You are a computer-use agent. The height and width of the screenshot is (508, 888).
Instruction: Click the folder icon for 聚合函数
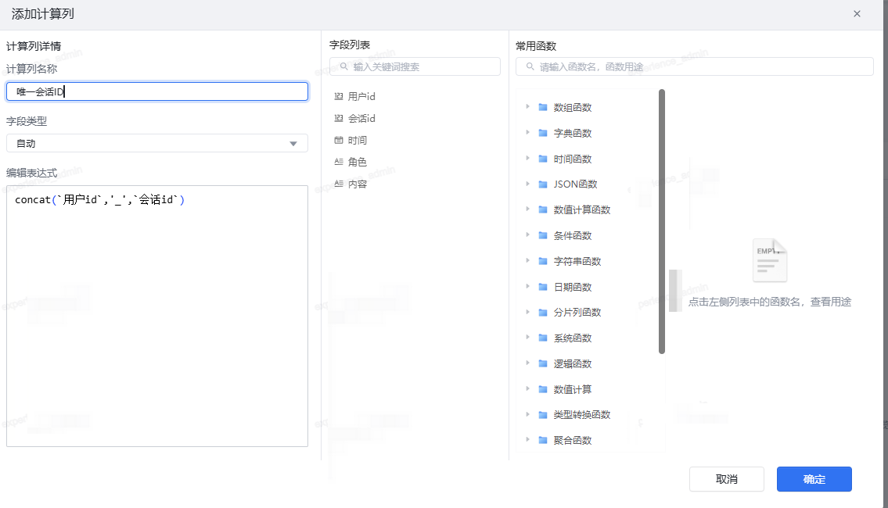tap(543, 440)
